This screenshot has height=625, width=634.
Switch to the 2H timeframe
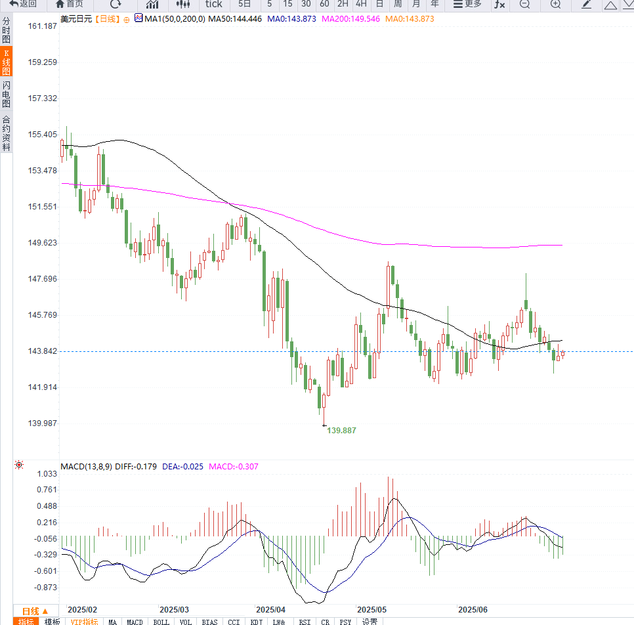[343, 4]
